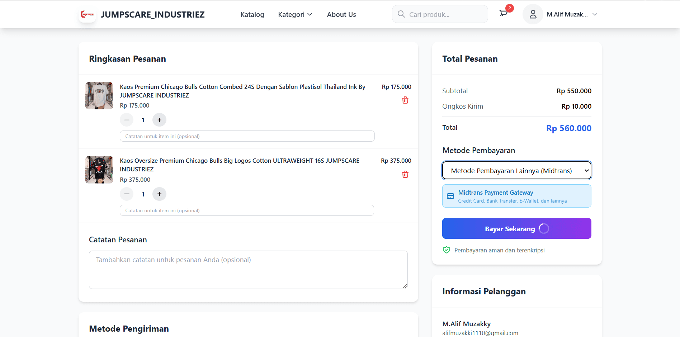Click the Informasi Pelanggan heading

484,291
